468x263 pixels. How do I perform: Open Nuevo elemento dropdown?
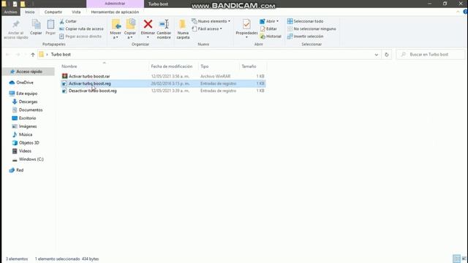(x=211, y=21)
